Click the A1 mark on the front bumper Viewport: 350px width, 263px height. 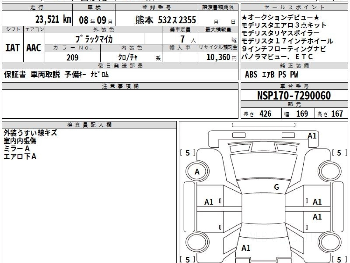(312, 136)
